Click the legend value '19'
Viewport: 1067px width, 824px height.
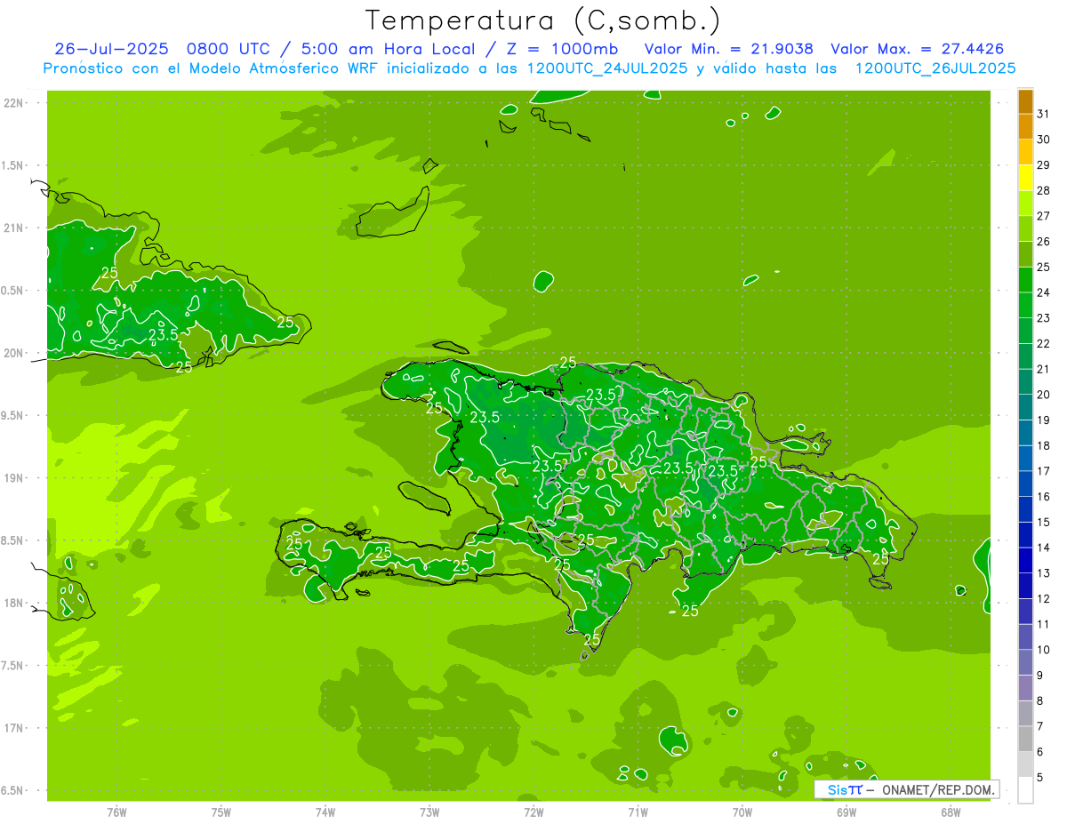[x=1044, y=420]
